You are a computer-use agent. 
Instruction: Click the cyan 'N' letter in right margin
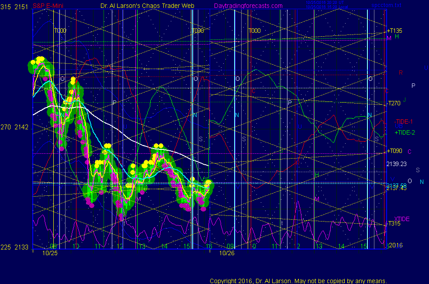(x=422, y=182)
